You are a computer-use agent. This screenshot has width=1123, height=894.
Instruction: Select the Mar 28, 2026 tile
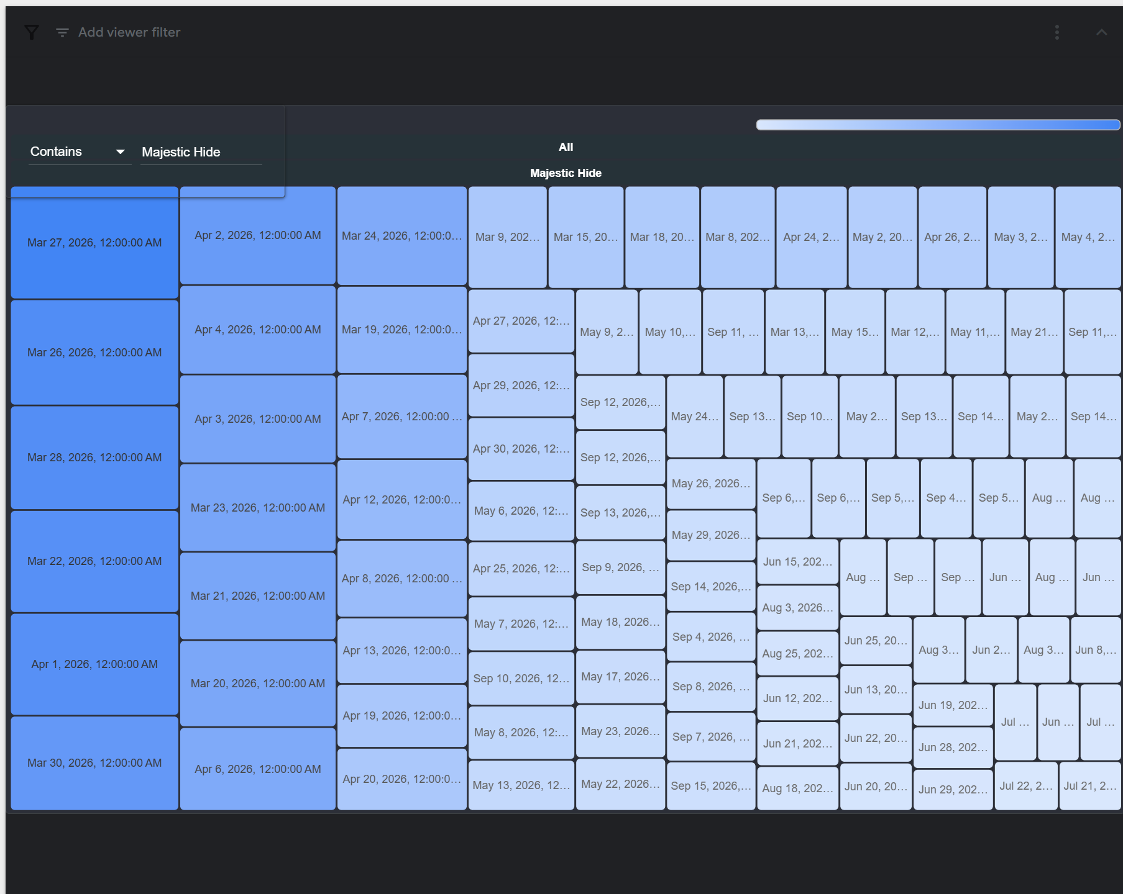pyautogui.click(x=94, y=458)
